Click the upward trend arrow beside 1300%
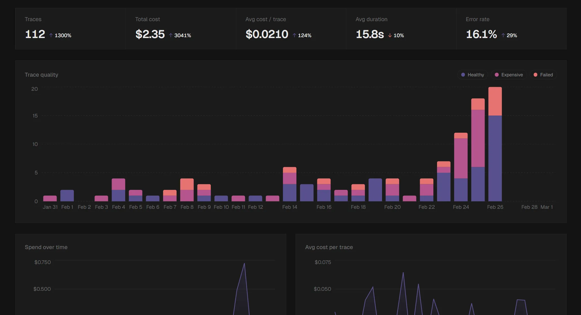Viewport: 581px width, 315px height. tap(51, 35)
